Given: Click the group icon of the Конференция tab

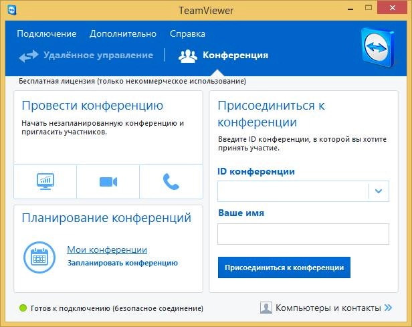Looking at the screenshot, I should tap(187, 56).
